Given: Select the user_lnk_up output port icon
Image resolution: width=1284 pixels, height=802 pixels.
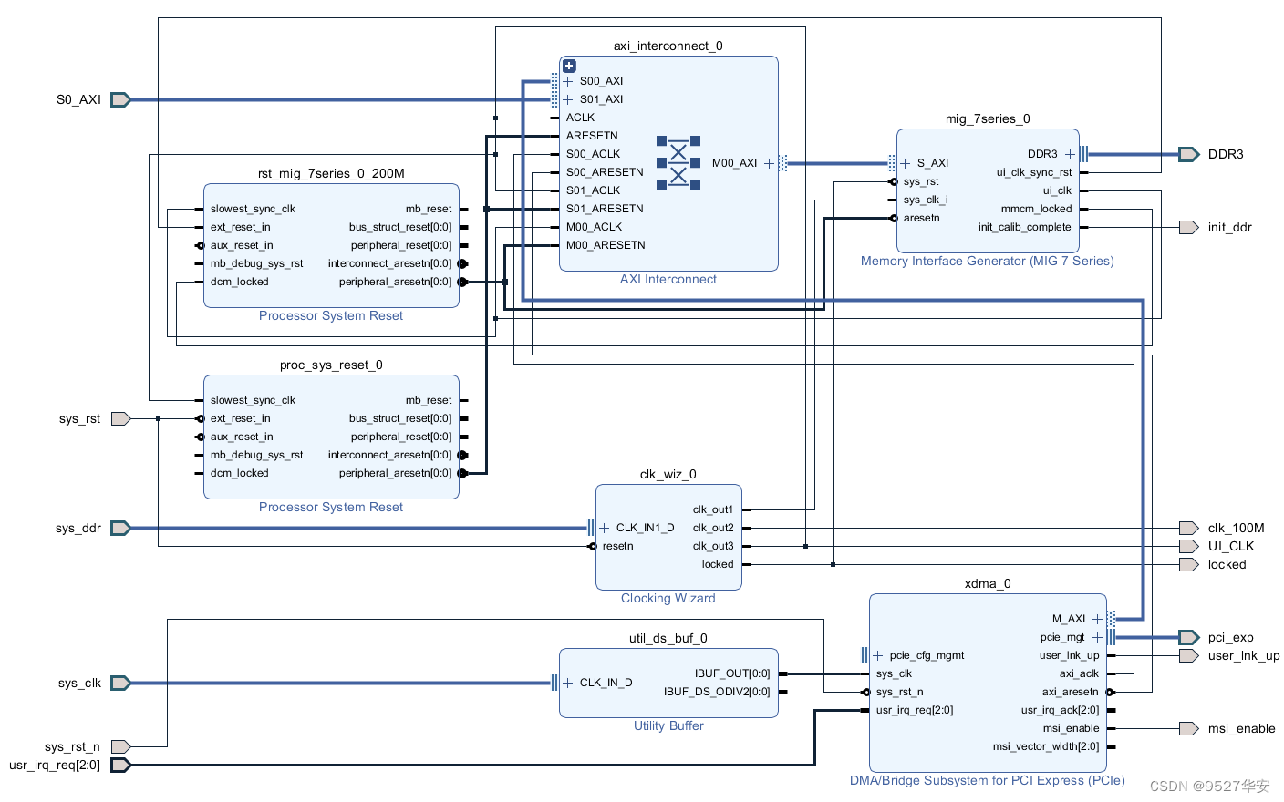Looking at the screenshot, I should (1188, 655).
